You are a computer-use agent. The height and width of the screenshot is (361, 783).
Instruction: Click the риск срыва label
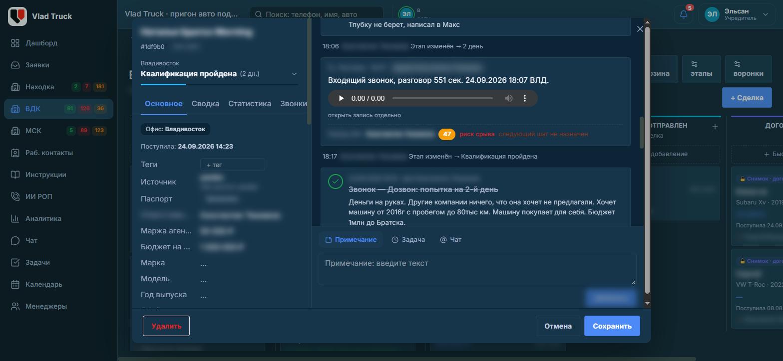coord(477,134)
